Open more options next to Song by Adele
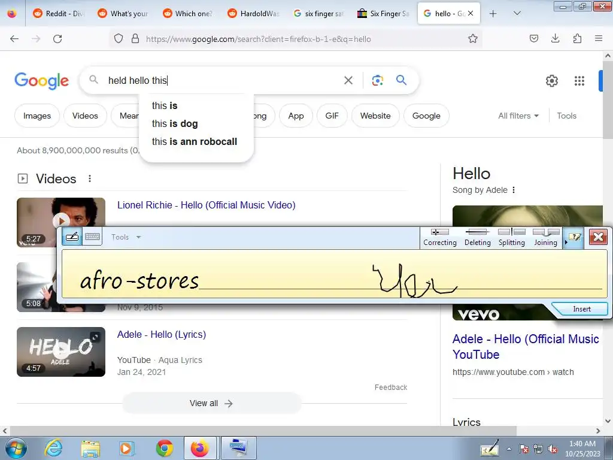Screen dimensions: 613x460 click(x=513, y=190)
